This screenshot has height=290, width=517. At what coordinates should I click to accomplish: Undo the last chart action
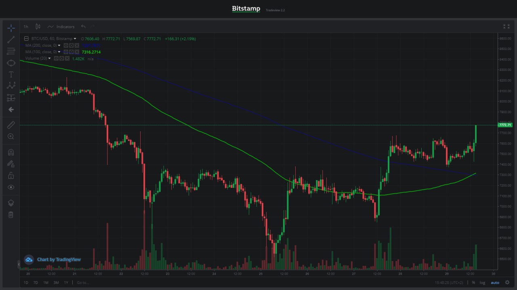(x=83, y=27)
